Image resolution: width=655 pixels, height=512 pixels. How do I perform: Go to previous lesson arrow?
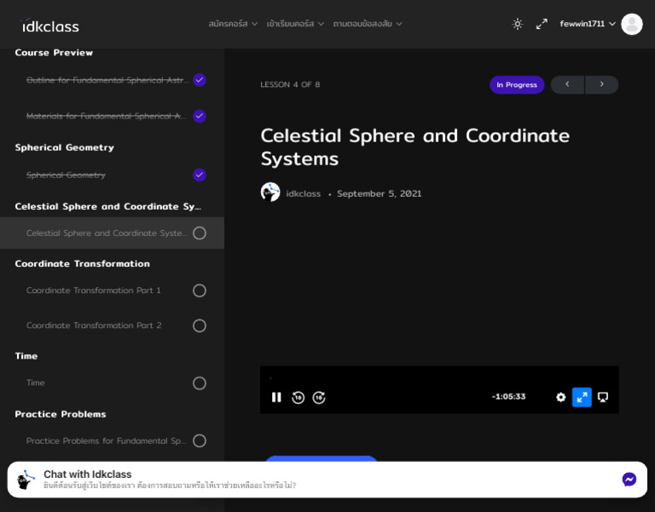[567, 84]
